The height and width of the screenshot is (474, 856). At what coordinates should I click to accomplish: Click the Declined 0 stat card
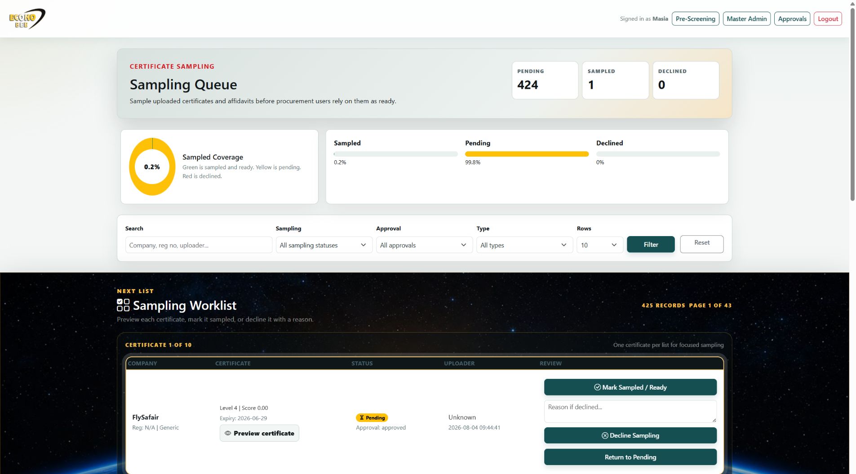pyautogui.click(x=686, y=80)
